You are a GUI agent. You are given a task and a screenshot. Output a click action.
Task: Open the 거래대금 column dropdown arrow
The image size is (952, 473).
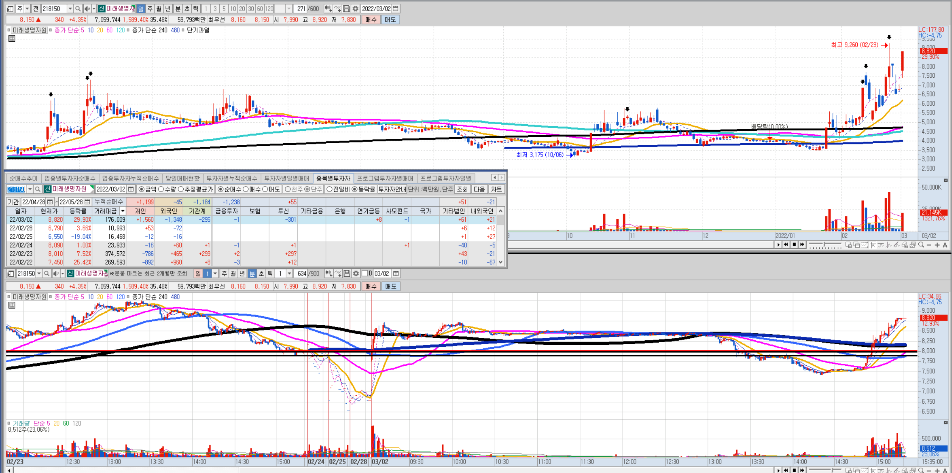click(x=122, y=211)
